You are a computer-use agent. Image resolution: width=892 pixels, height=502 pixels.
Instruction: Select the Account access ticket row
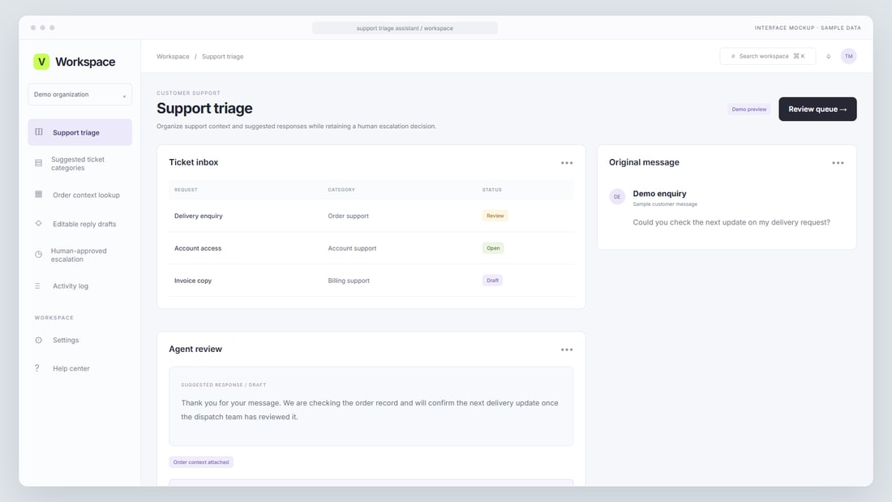(371, 248)
